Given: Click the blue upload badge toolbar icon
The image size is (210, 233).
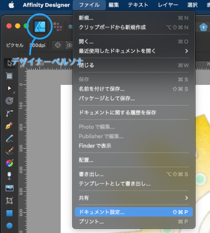Looking at the screenshot, I should point(203,27).
